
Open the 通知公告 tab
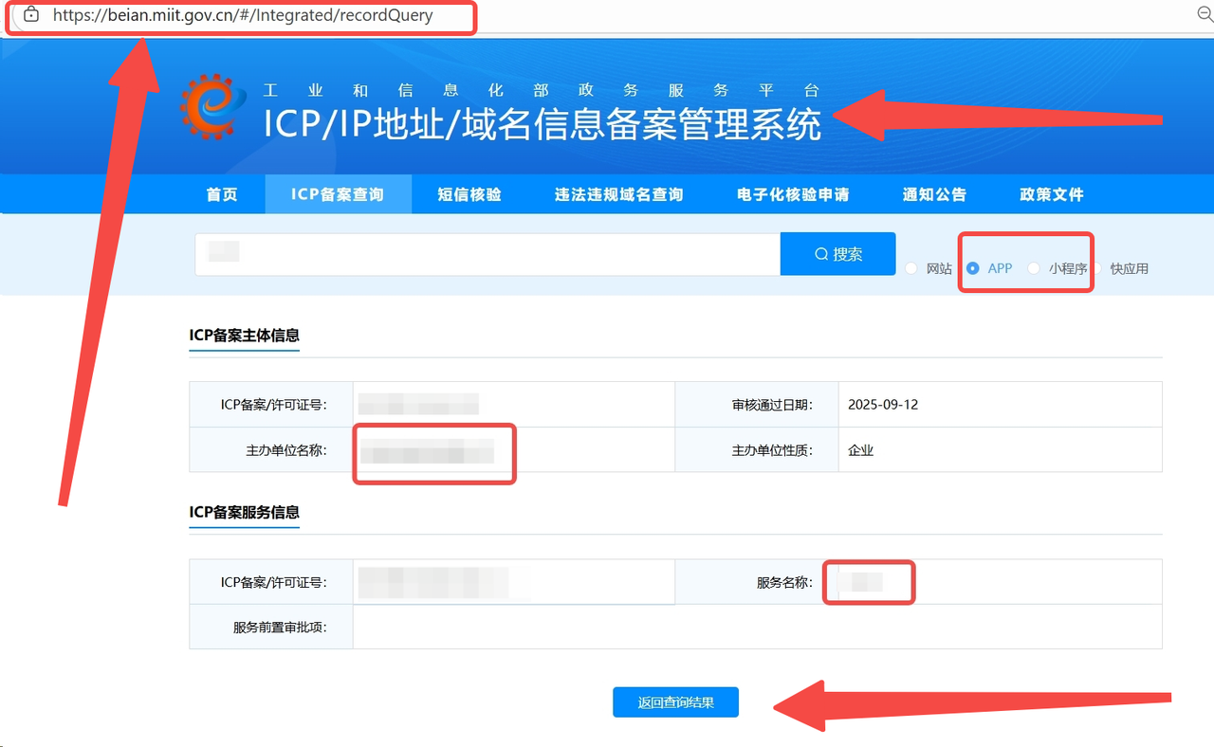pyautogui.click(x=934, y=194)
